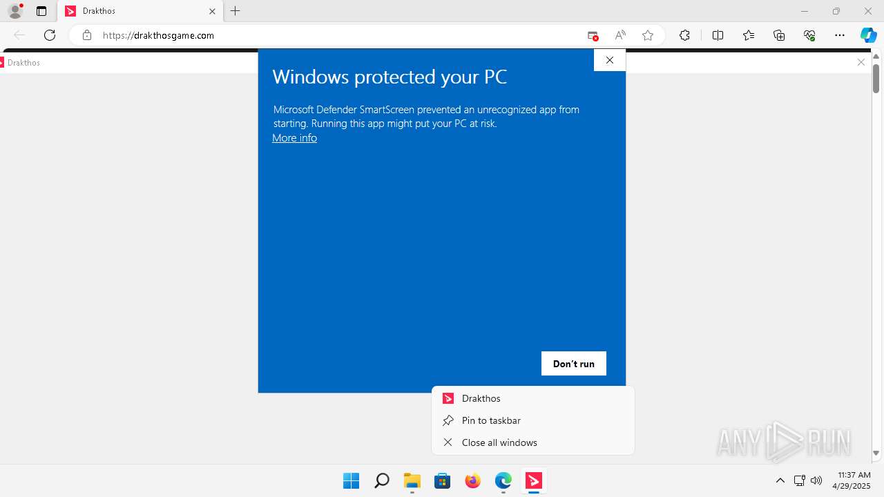This screenshot has height=497, width=884.
Task: Open the Collections icon
Action: pyautogui.click(x=779, y=35)
